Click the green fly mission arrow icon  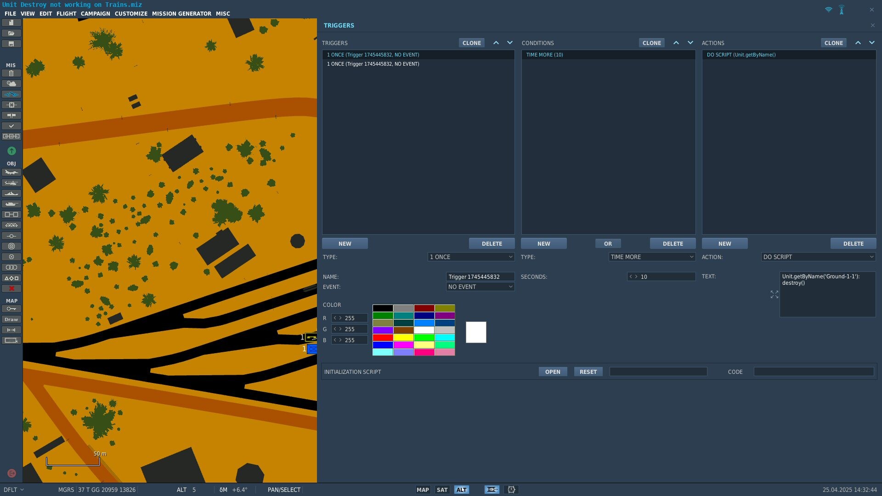coord(11,151)
